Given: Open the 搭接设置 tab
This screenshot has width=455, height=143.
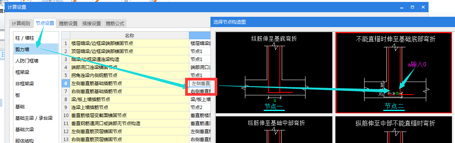Looking at the screenshot, I should coord(91,24).
